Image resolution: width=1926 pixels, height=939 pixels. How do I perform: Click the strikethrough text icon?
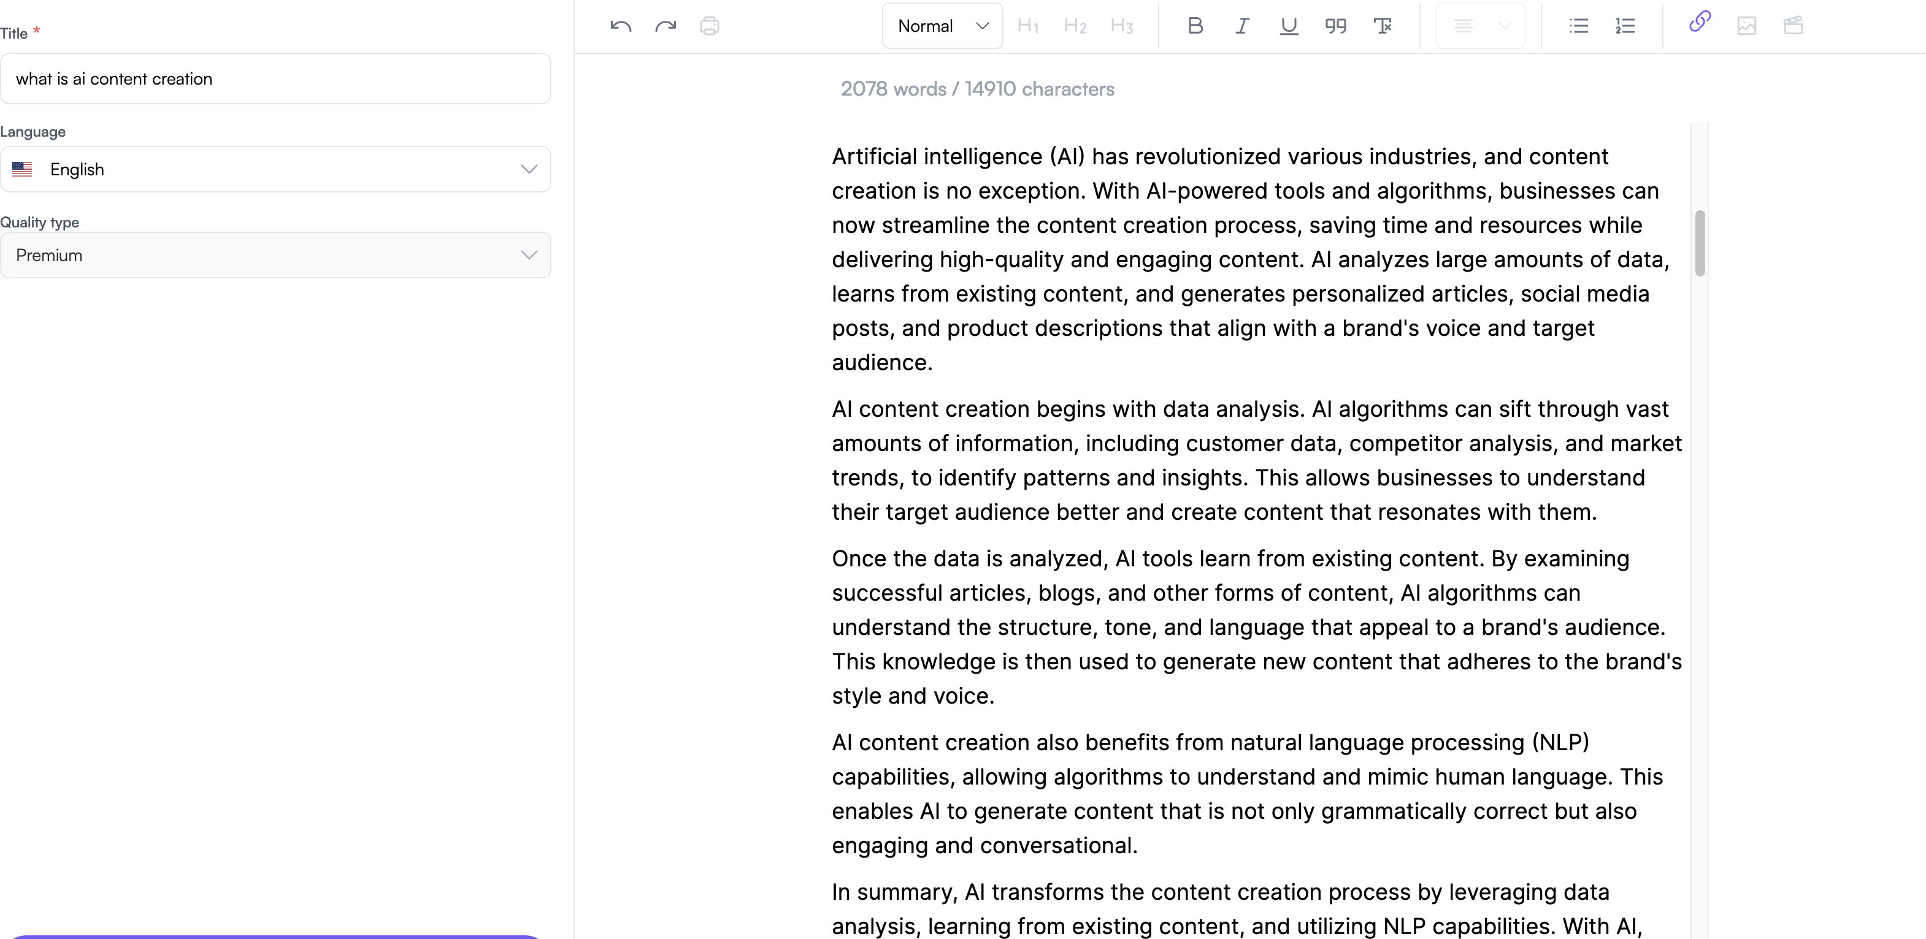pos(1381,25)
